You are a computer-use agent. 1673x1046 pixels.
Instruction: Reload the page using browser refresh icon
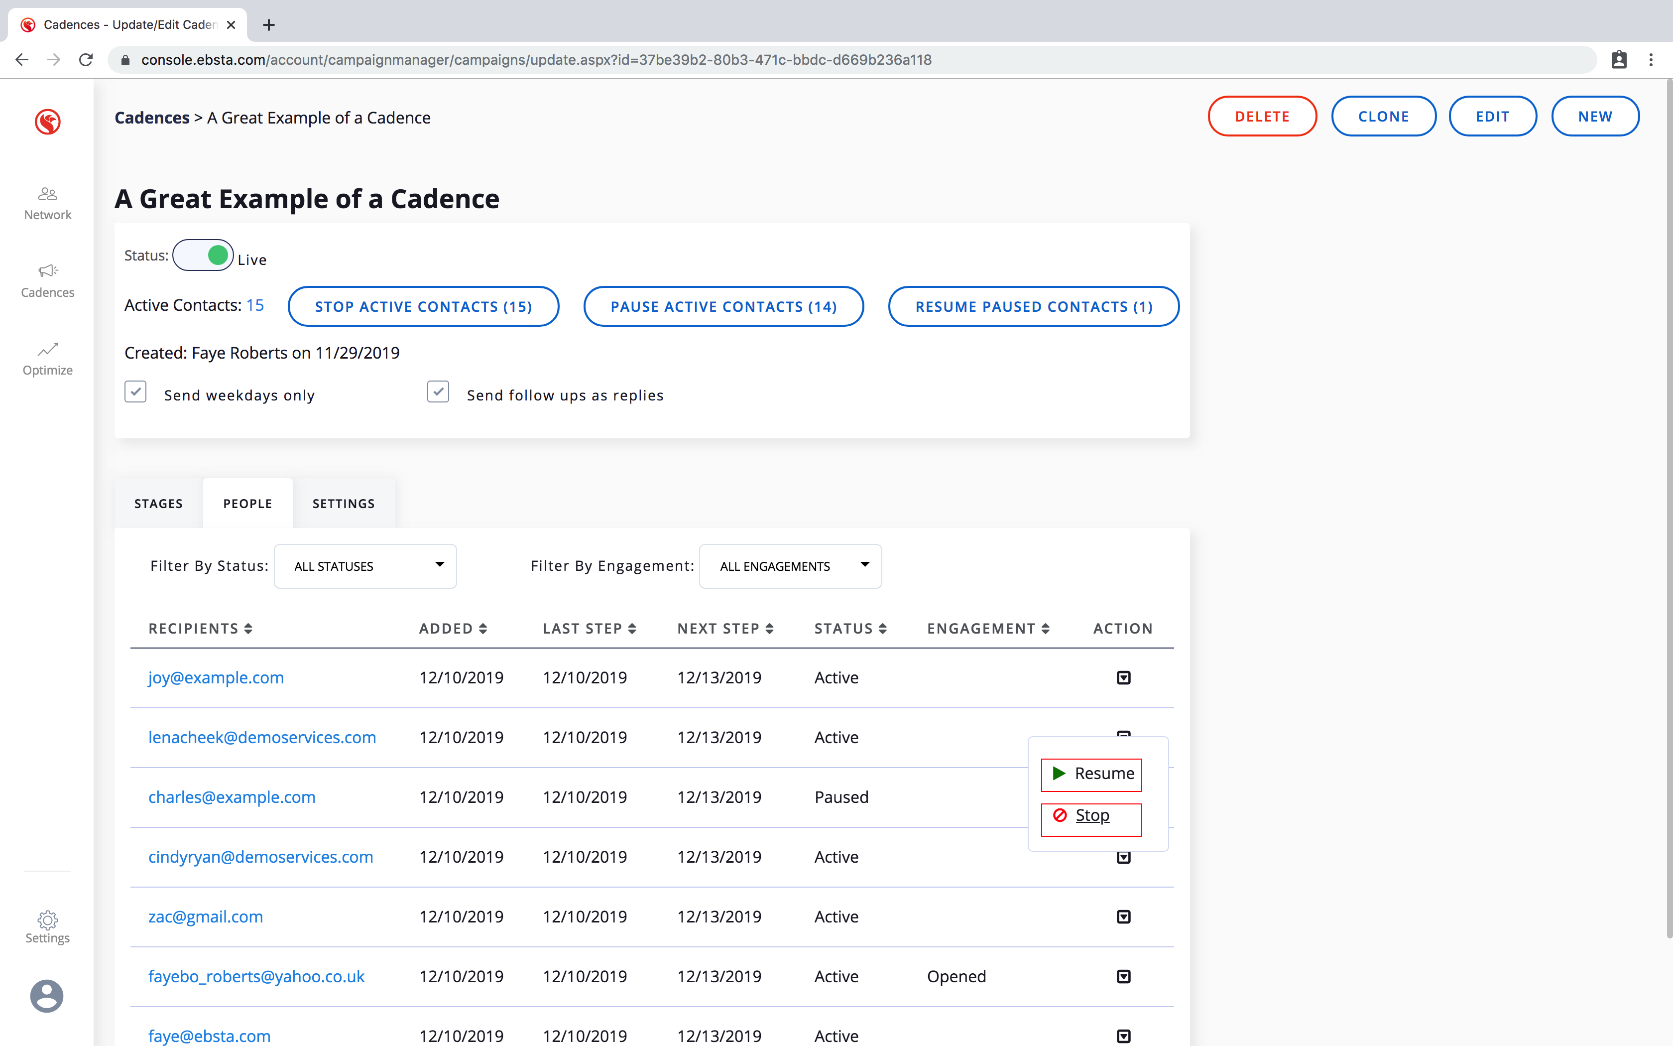[86, 60]
